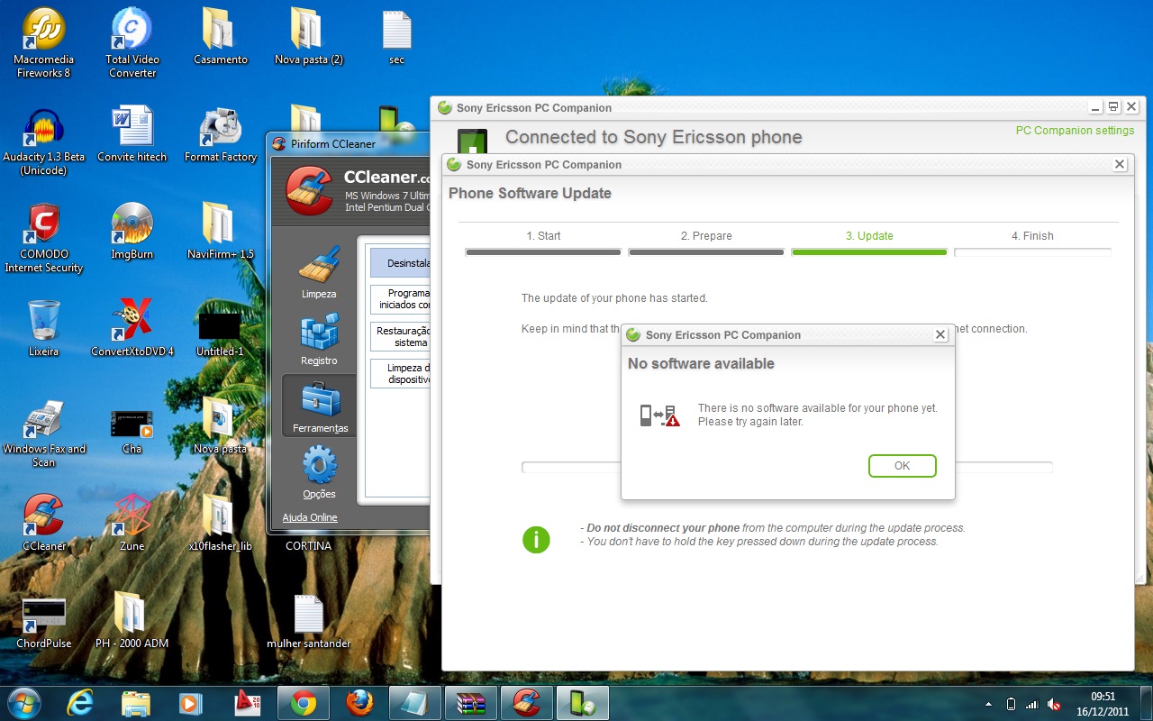Viewport: 1153px width, 721px height.
Task: Click 'Connected to Sony Ericsson phone' heading
Action: tap(653, 137)
